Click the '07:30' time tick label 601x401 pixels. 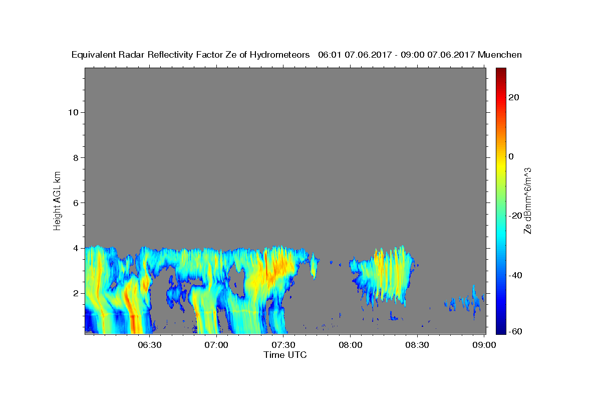[283, 345]
